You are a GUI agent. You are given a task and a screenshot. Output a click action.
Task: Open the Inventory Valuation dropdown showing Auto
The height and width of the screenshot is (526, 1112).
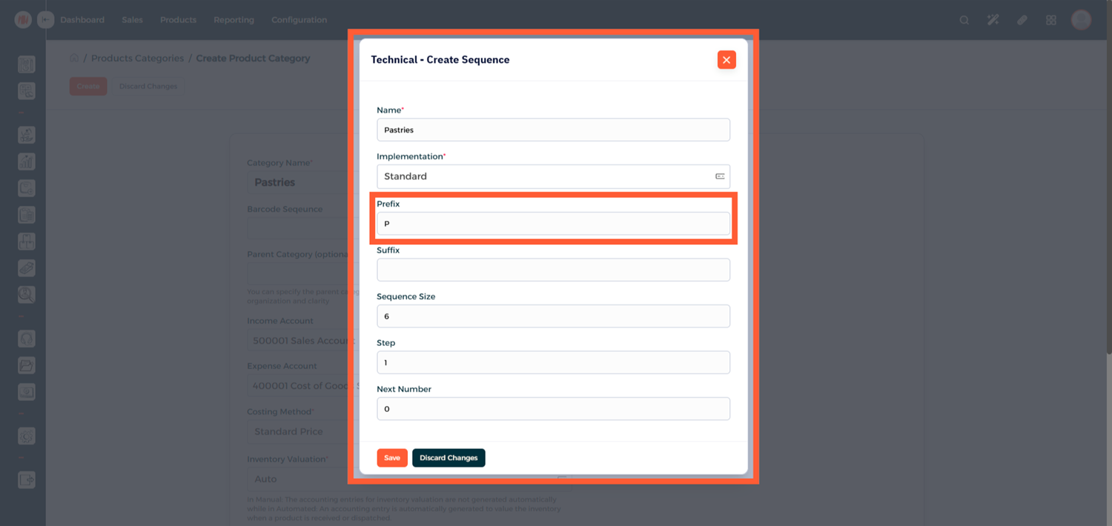297,479
